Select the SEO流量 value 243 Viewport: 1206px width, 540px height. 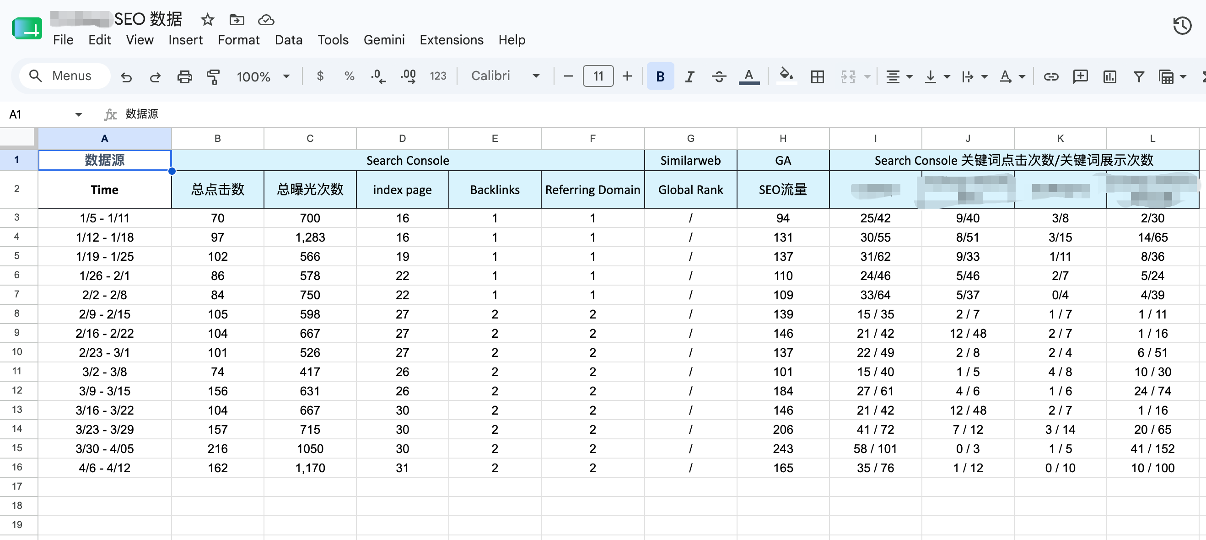click(x=783, y=448)
